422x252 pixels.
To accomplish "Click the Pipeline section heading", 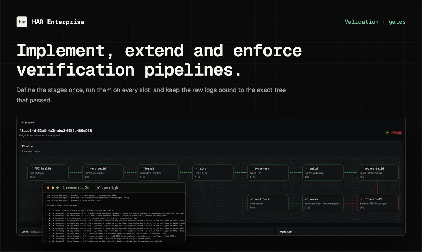I will (x=27, y=146).
